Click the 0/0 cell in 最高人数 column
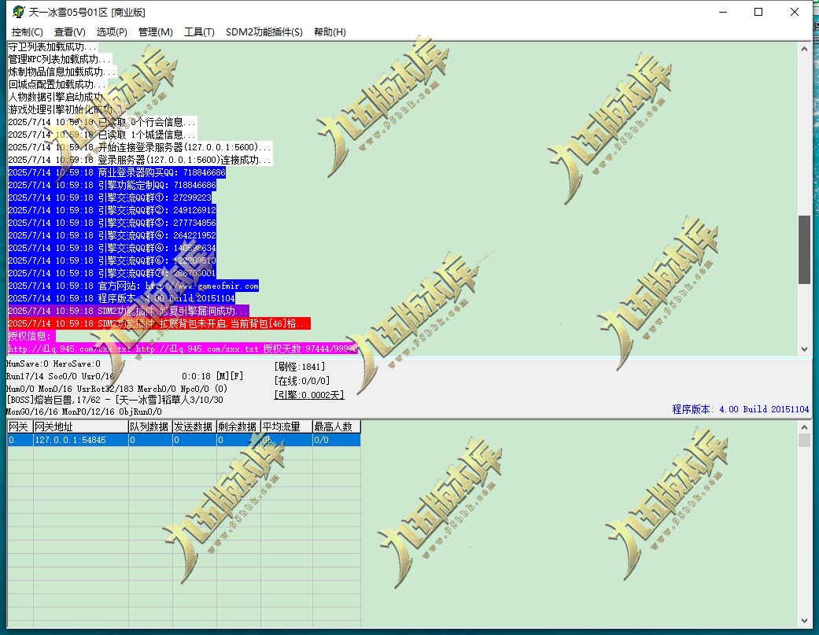This screenshot has width=819, height=635. pyautogui.click(x=337, y=440)
